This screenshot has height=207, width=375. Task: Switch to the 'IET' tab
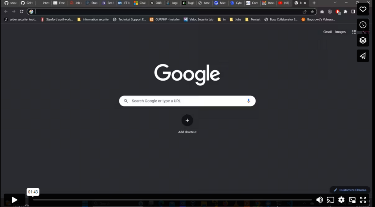pos(124,3)
